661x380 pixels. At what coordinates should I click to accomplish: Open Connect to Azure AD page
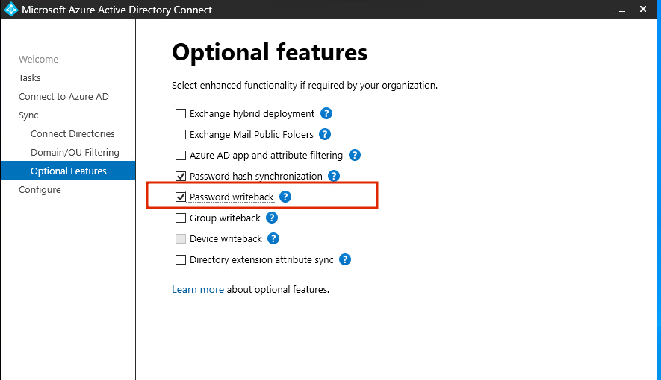click(x=63, y=97)
